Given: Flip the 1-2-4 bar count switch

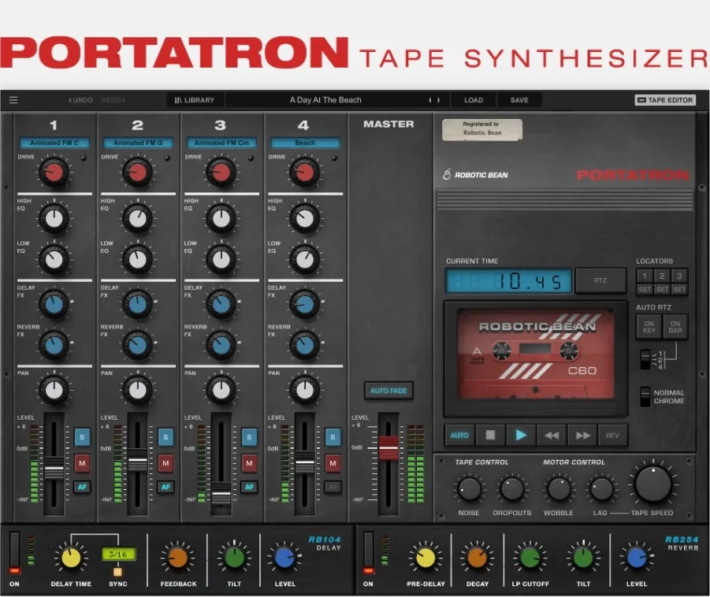Looking at the screenshot, I should (645, 359).
